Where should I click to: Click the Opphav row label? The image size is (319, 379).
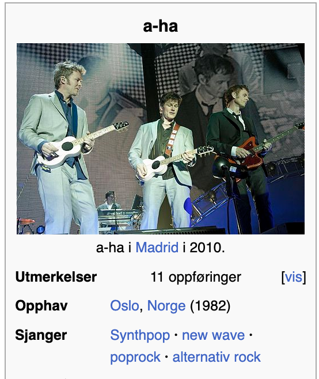pos(41,306)
